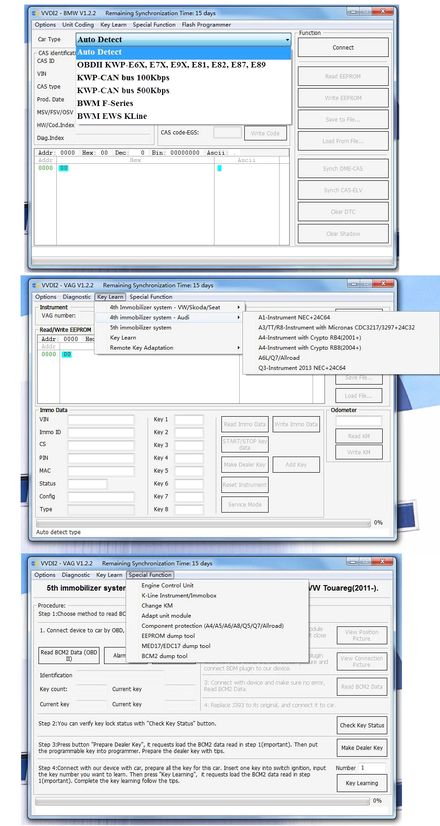Click the Connect button

click(343, 48)
